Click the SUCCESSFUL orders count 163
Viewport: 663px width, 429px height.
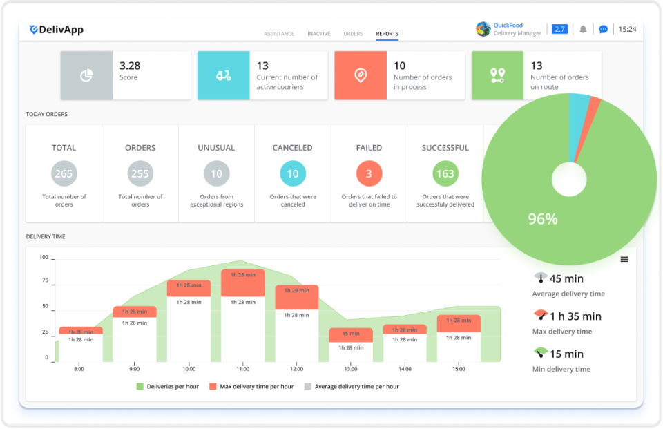point(445,173)
